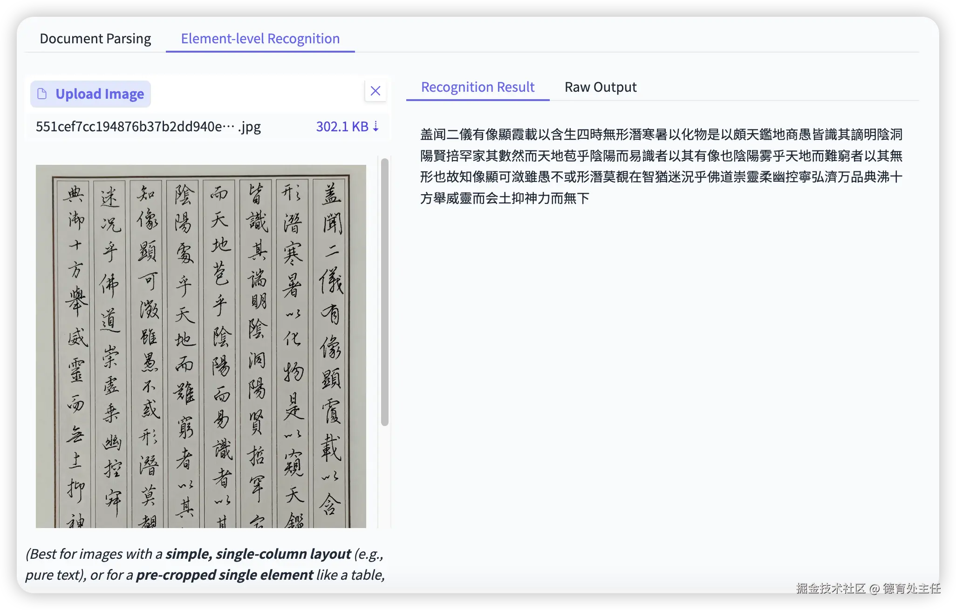
Task: Click the recognized line starting with 形也故知像顯
Action: click(x=661, y=177)
